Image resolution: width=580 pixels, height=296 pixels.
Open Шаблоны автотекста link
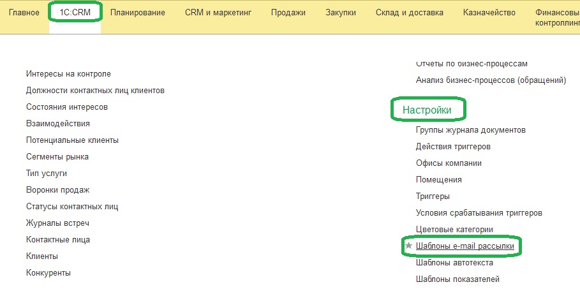pos(454,262)
